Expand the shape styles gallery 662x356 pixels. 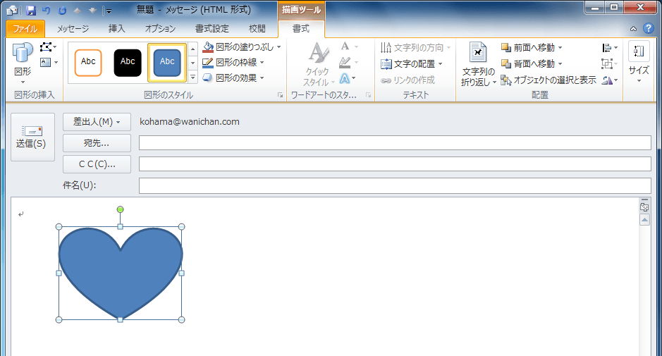[193, 78]
